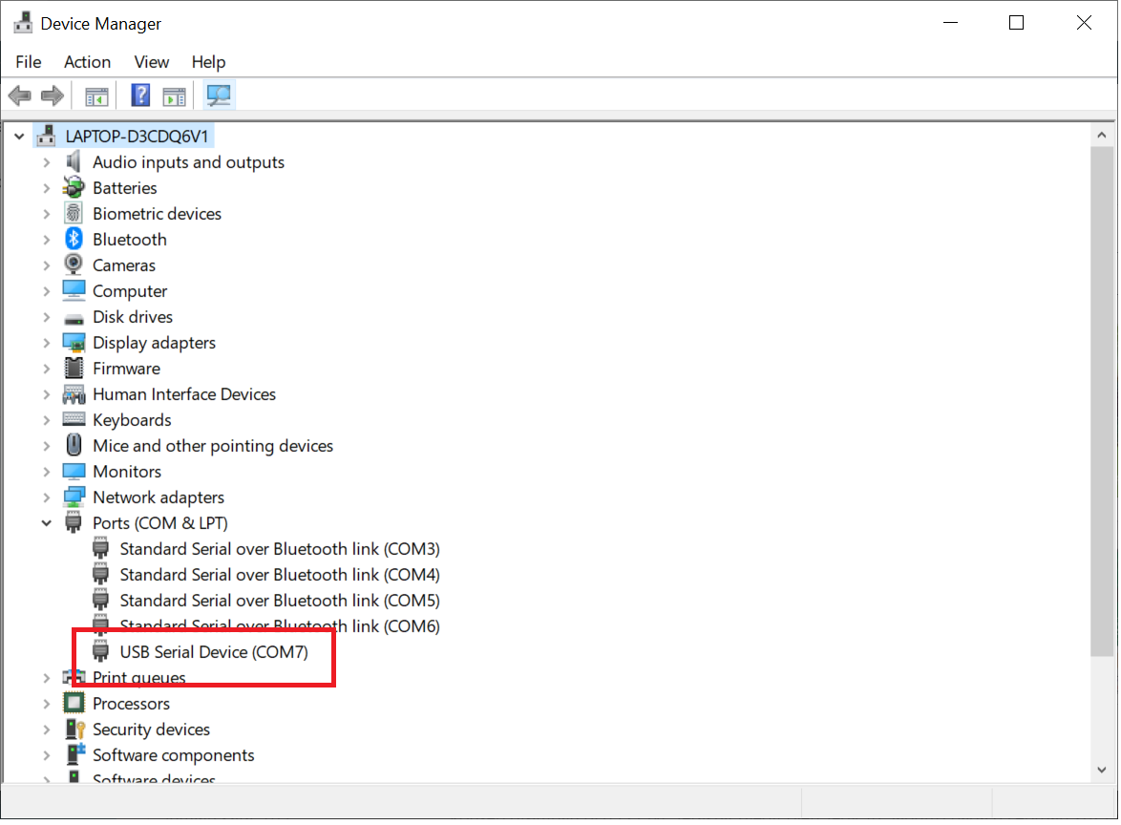The image size is (1121, 825).
Task: Expand the Display adapters category
Action: [46, 343]
